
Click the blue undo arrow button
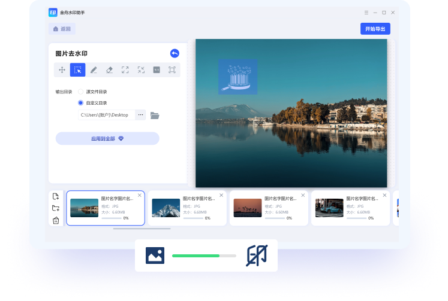pos(175,53)
